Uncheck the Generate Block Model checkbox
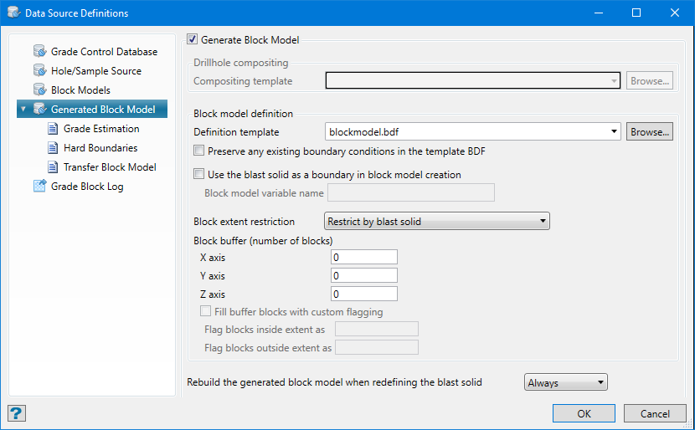695x430 pixels. point(193,39)
